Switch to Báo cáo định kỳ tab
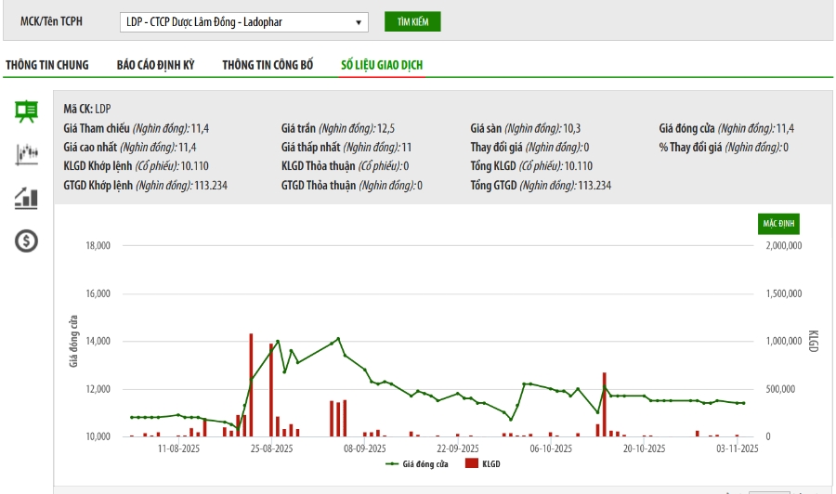The image size is (836, 494). coord(155,65)
